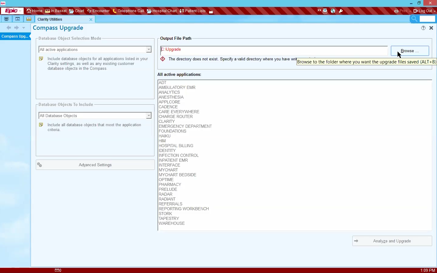Click the briefcase icon after Patient Lists
437x273 pixels.
211,11
